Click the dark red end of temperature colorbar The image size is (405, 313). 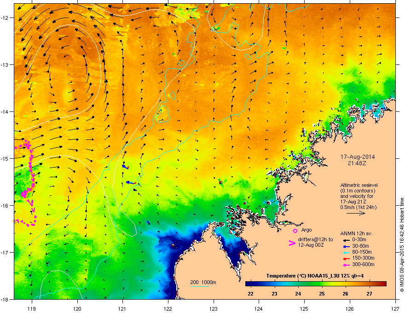(383, 284)
